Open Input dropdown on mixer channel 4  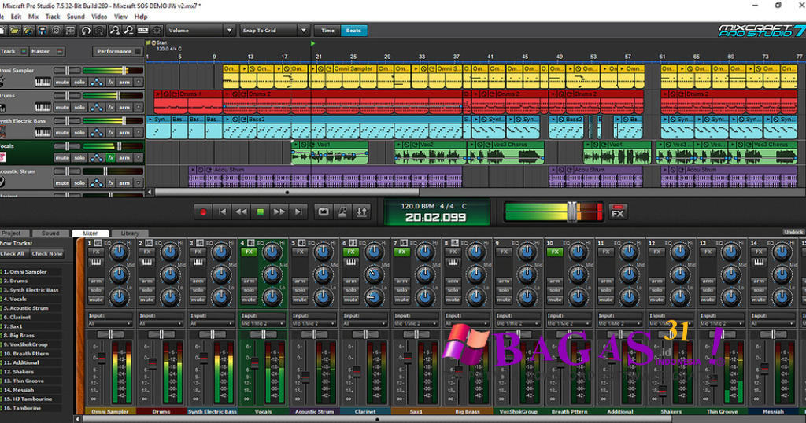point(263,323)
